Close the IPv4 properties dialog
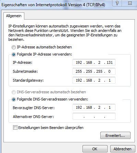 coord(130,3)
